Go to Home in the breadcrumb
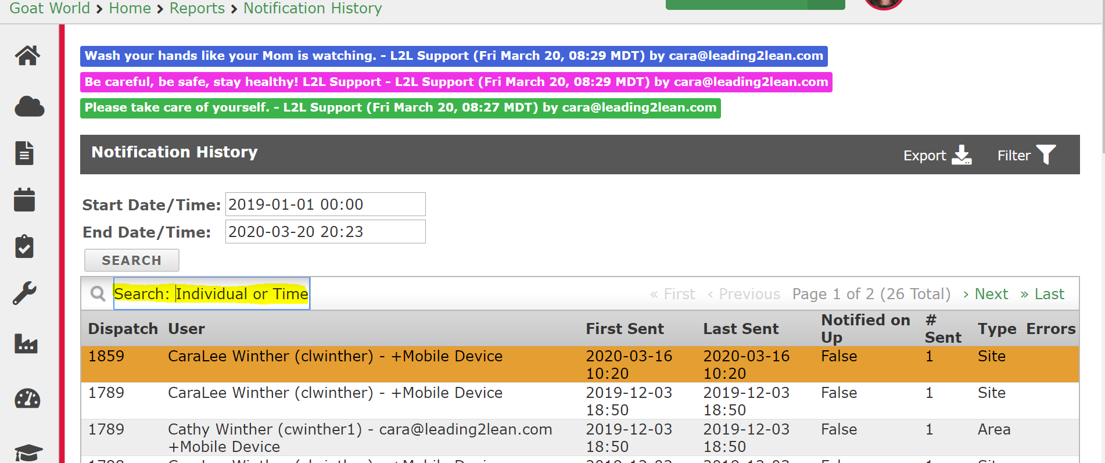The height and width of the screenshot is (463, 1105). pos(130,8)
